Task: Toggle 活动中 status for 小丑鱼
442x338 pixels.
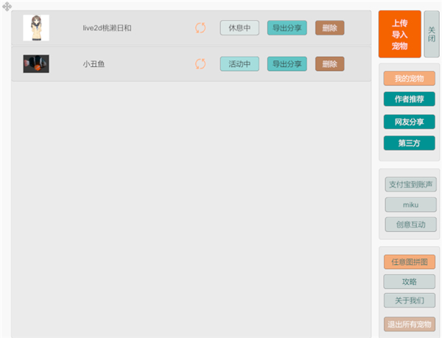Action: 239,64
